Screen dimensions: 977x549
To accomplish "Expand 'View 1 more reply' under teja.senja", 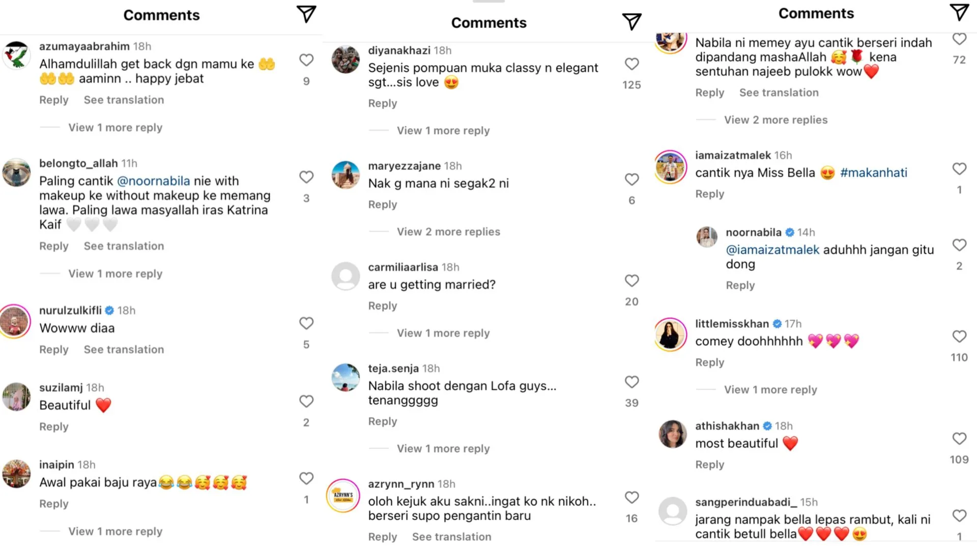I will 443,449.
